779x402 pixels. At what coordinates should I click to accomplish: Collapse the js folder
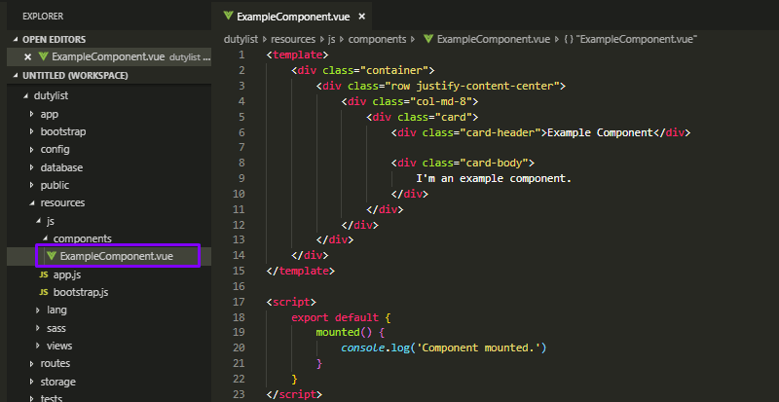pos(39,221)
